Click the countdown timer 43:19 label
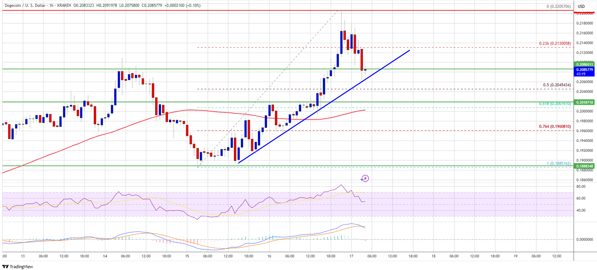Viewport: 597px width, 270px height. [x=581, y=74]
